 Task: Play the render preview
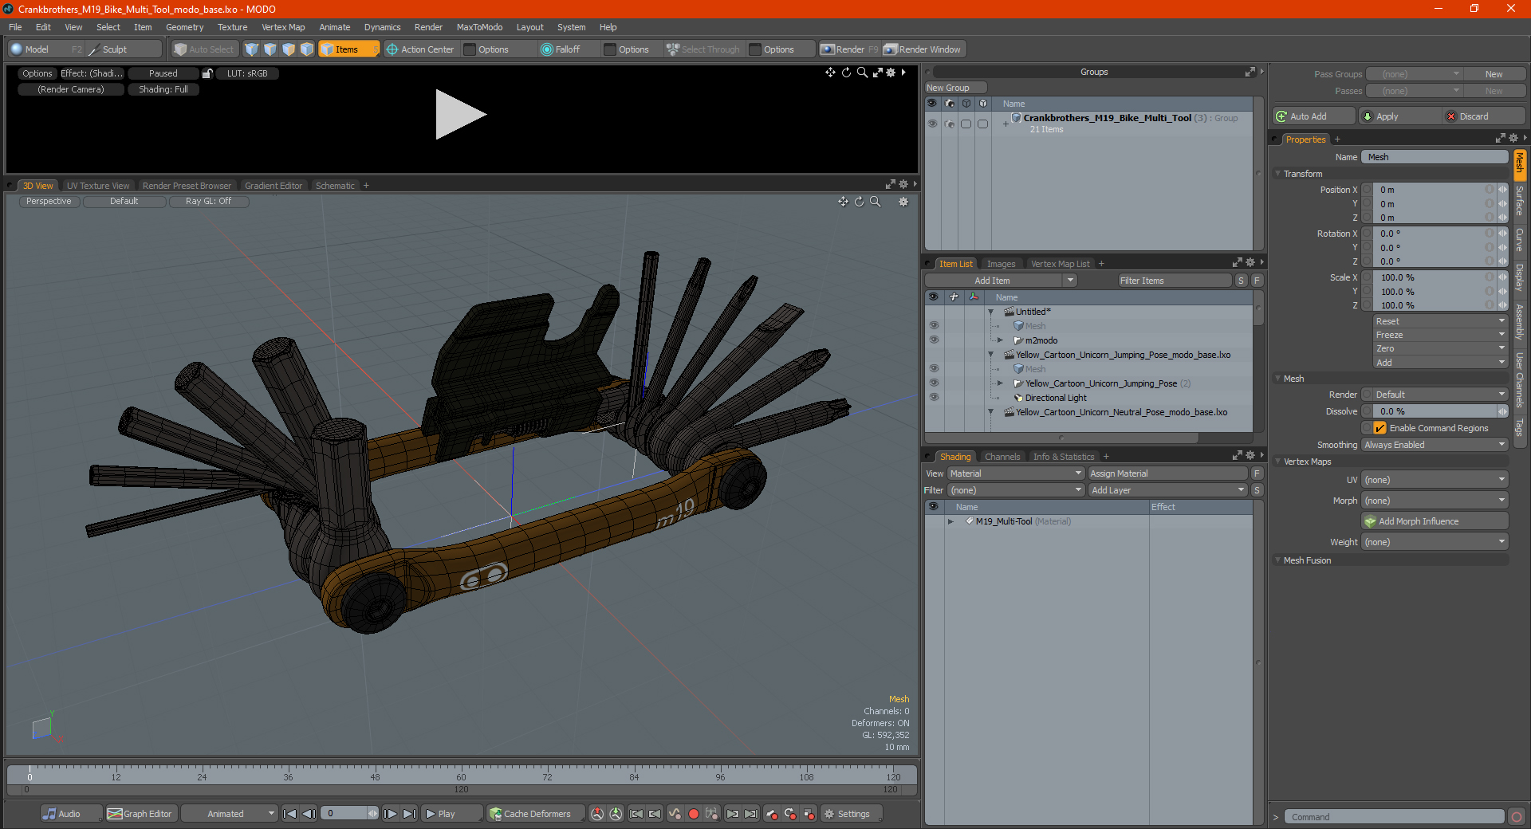(x=460, y=115)
